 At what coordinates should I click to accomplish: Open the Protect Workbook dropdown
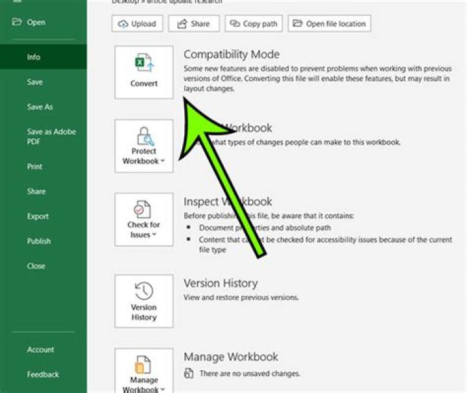point(144,146)
